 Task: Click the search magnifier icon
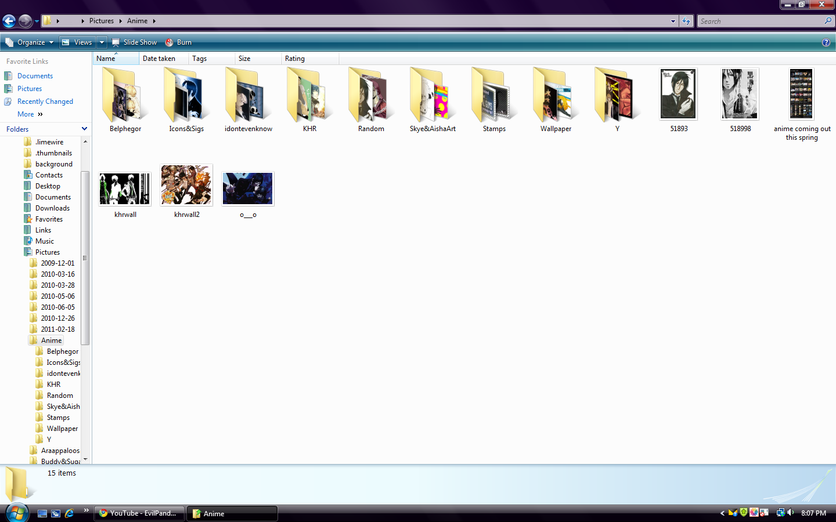click(828, 21)
